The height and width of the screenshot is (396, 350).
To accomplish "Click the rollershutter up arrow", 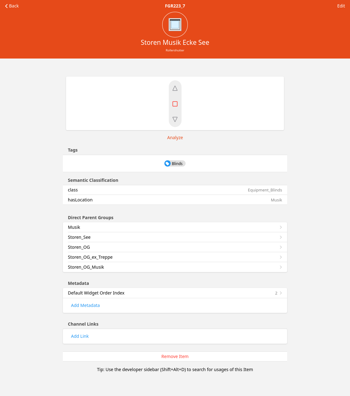I will click(x=175, y=88).
